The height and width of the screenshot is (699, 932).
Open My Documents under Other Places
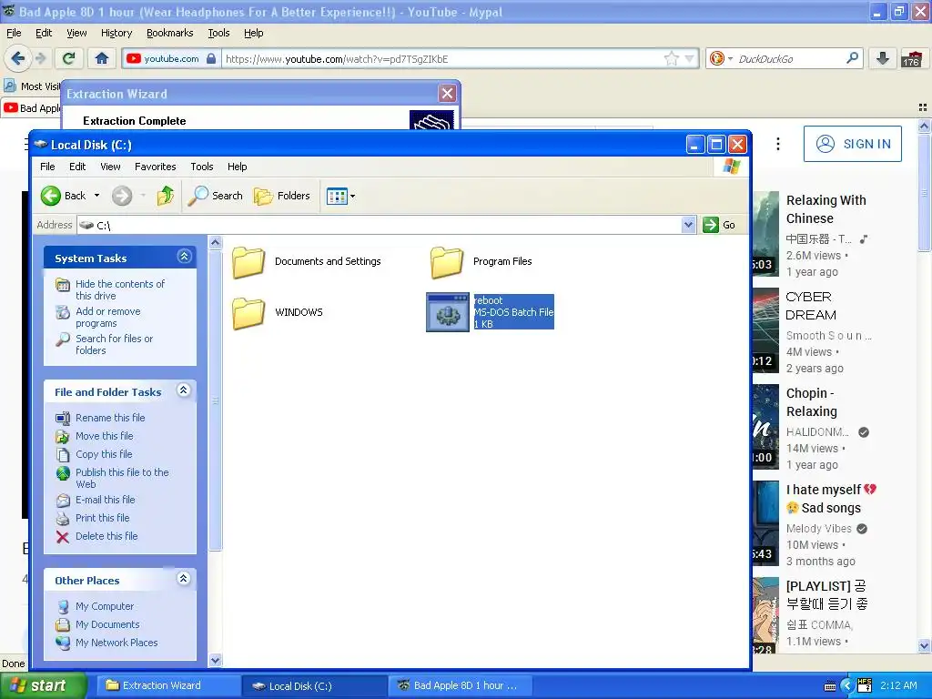(107, 624)
